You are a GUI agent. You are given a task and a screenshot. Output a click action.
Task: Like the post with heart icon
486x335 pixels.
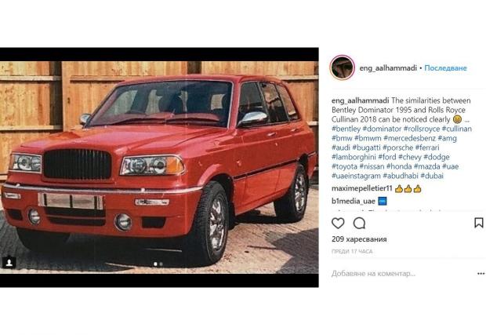338,223
